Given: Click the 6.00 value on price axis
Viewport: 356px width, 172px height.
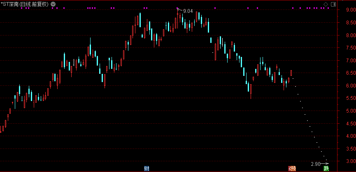Looking at the screenshot, I should tap(350, 86).
